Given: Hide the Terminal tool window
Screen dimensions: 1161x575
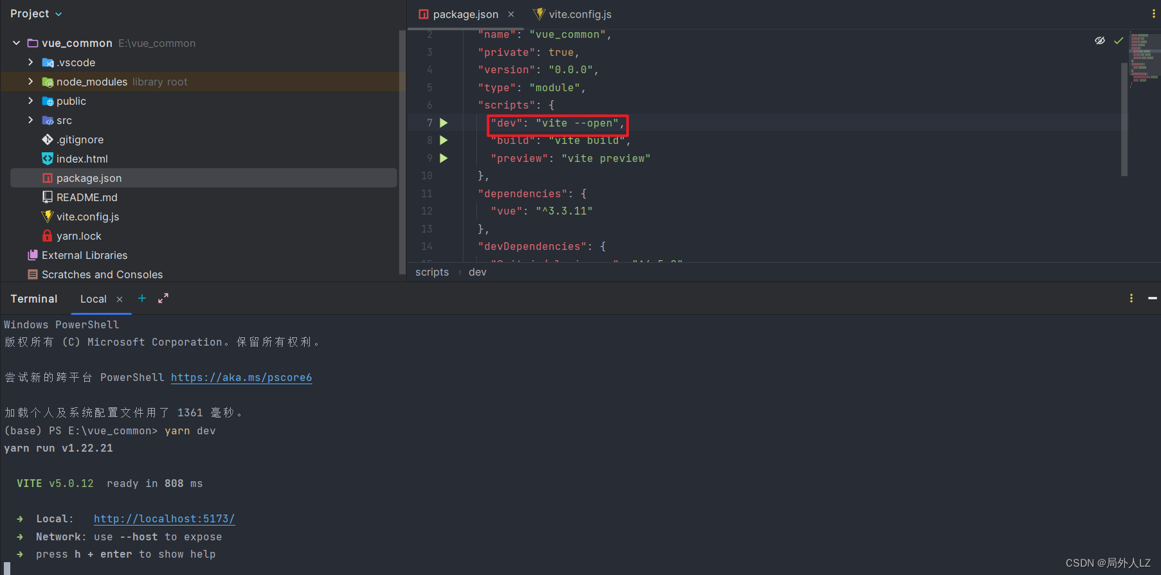Looking at the screenshot, I should pos(1153,298).
